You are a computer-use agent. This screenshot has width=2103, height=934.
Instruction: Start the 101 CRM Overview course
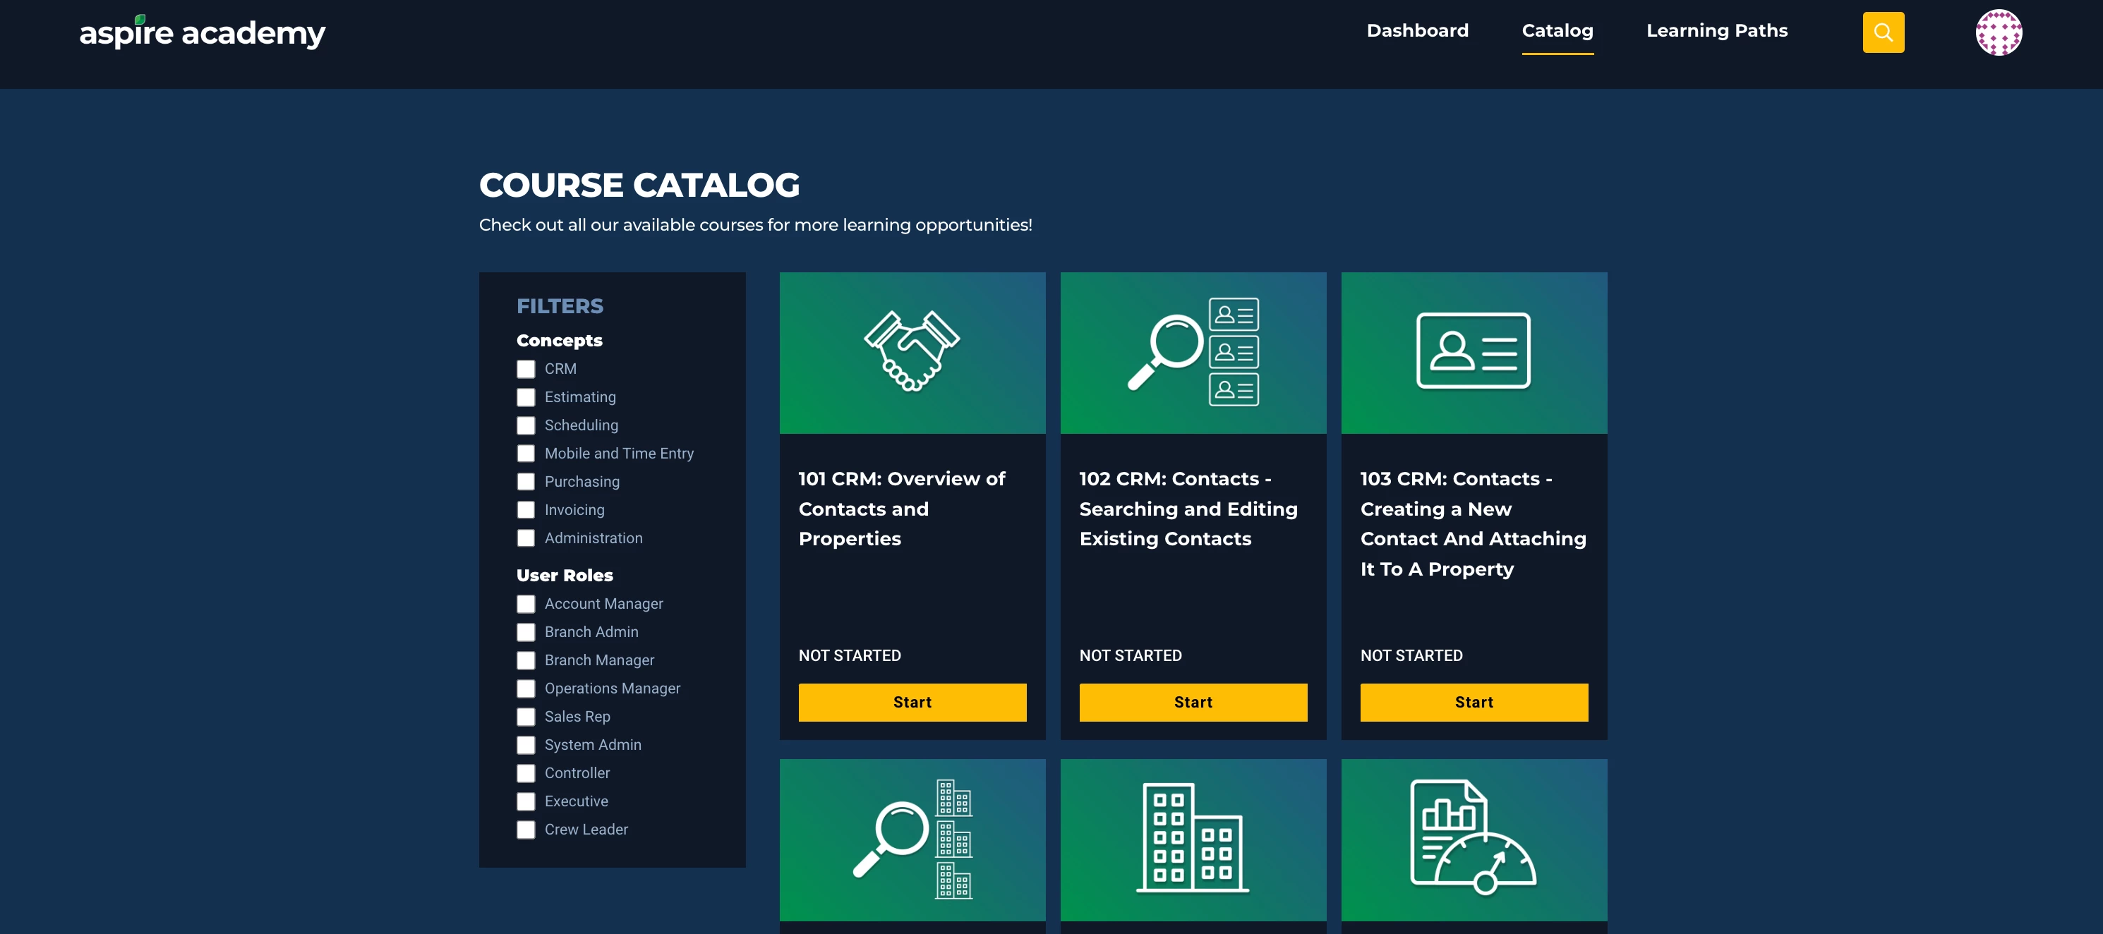pyautogui.click(x=912, y=703)
